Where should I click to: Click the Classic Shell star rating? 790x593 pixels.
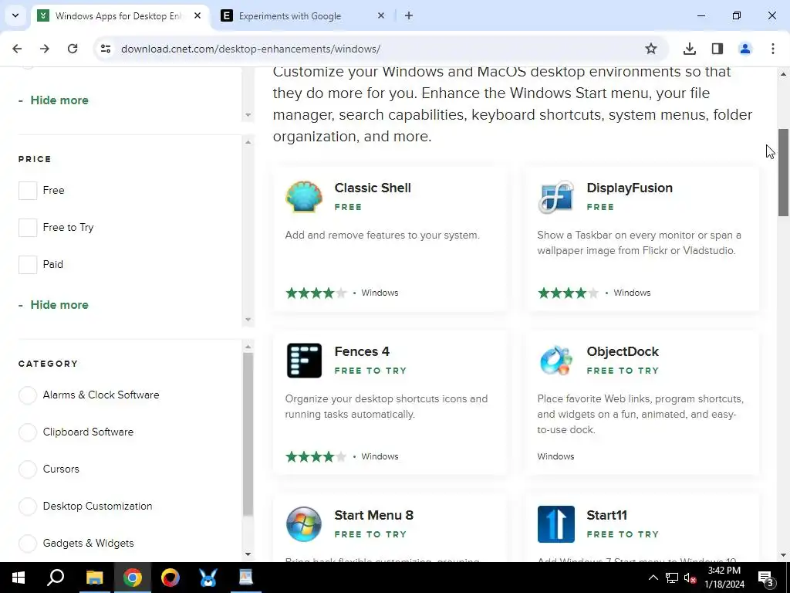tap(316, 293)
